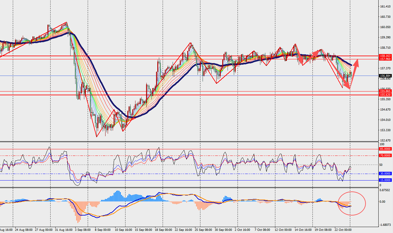Select the 0.87502 MACD scale value
Screen dimensions: 393x233
[x=385, y=190]
